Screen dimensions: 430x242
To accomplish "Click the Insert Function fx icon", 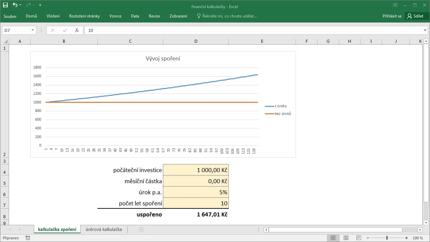I will click(77, 30).
